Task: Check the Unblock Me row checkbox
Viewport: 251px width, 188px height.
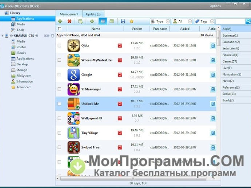Action: click(59, 104)
